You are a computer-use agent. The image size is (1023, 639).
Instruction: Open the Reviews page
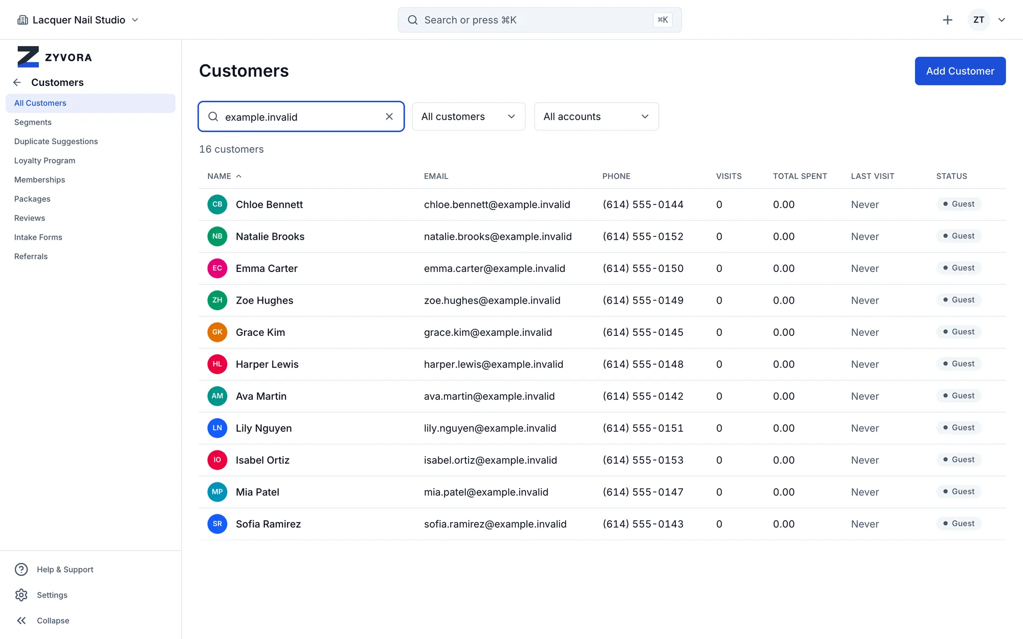29,218
